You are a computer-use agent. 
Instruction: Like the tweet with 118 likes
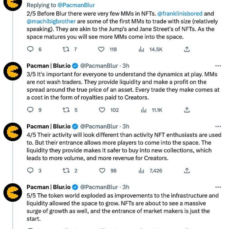[x=101, y=49]
